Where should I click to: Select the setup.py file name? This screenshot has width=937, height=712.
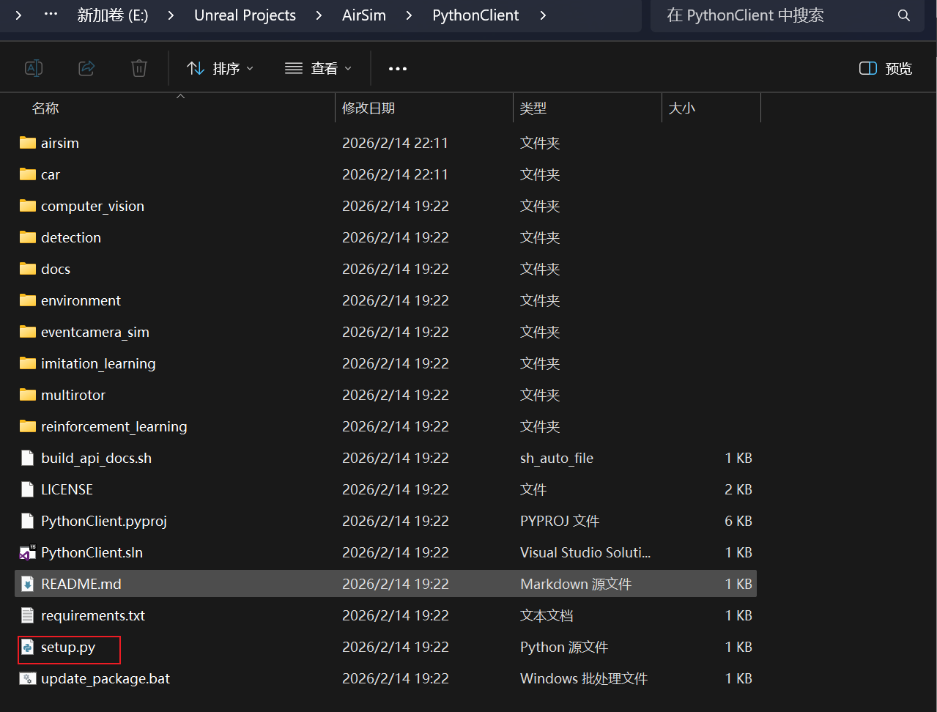tap(68, 647)
